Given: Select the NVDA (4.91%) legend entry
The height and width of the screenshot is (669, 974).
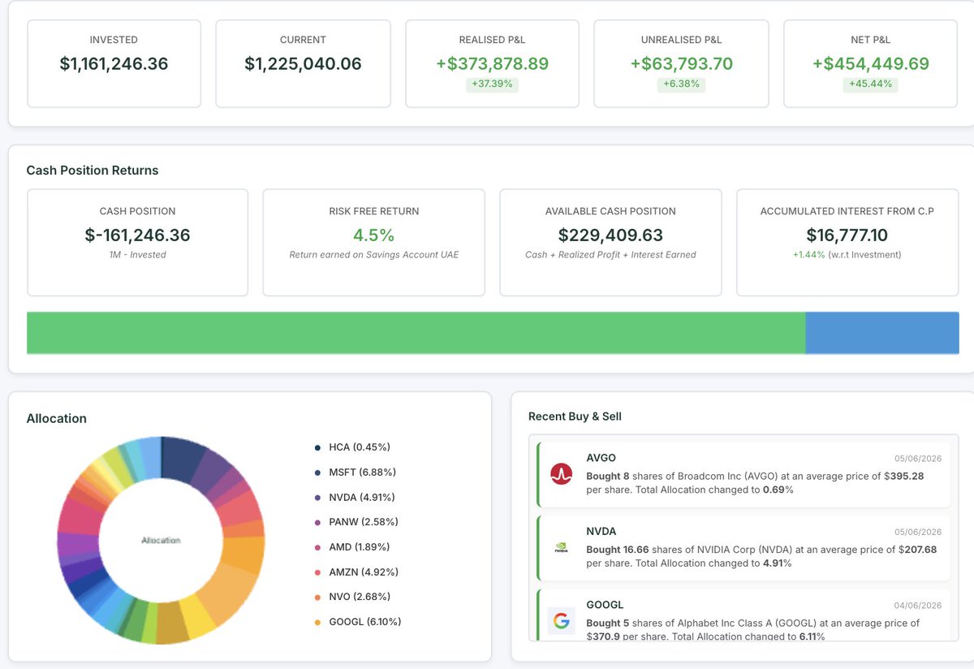Looking at the screenshot, I should tap(355, 498).
